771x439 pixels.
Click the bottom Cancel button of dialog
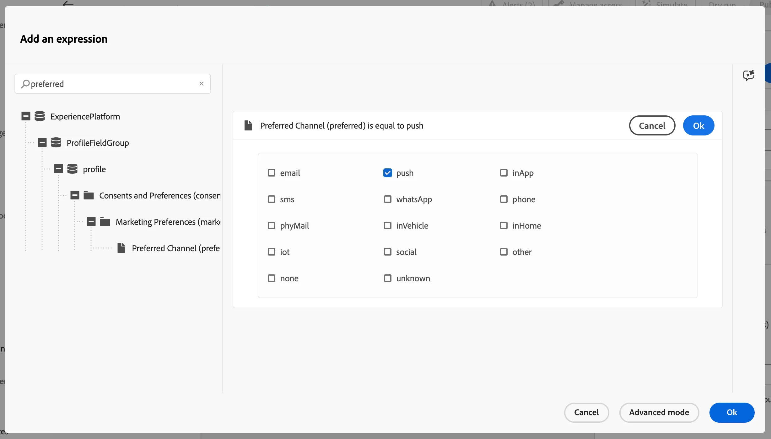pos(586,412)
